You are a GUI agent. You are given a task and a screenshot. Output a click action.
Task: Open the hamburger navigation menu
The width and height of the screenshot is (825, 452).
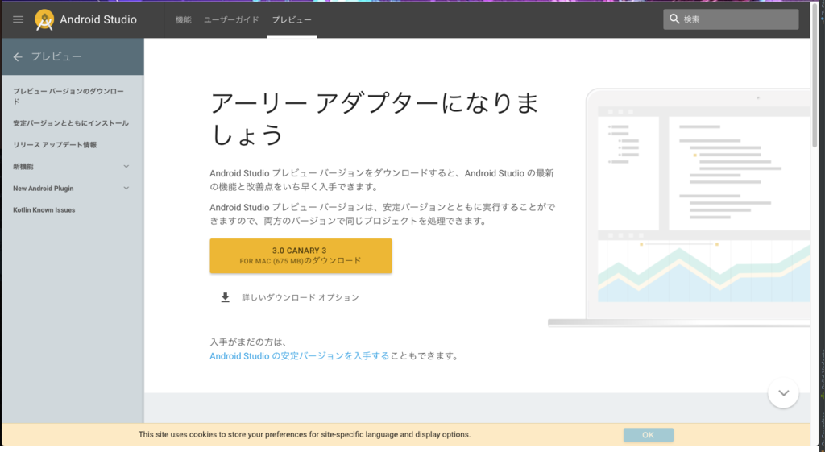pos(19,19)
